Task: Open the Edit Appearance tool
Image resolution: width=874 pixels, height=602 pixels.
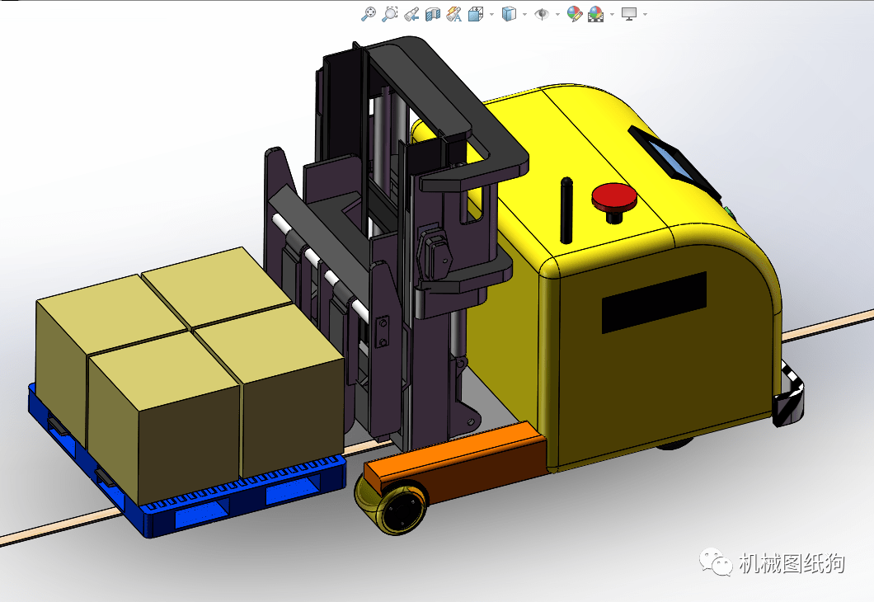Action: click(x=574, y=14)
